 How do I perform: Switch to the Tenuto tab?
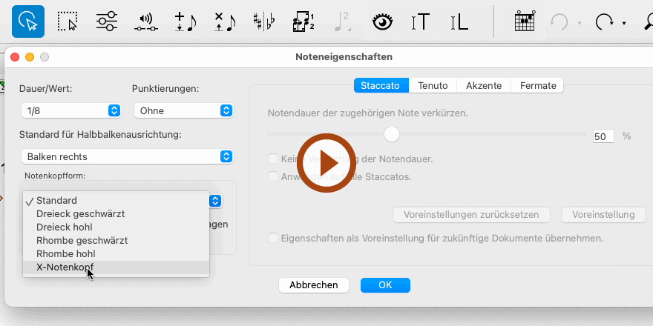(433, 85)
